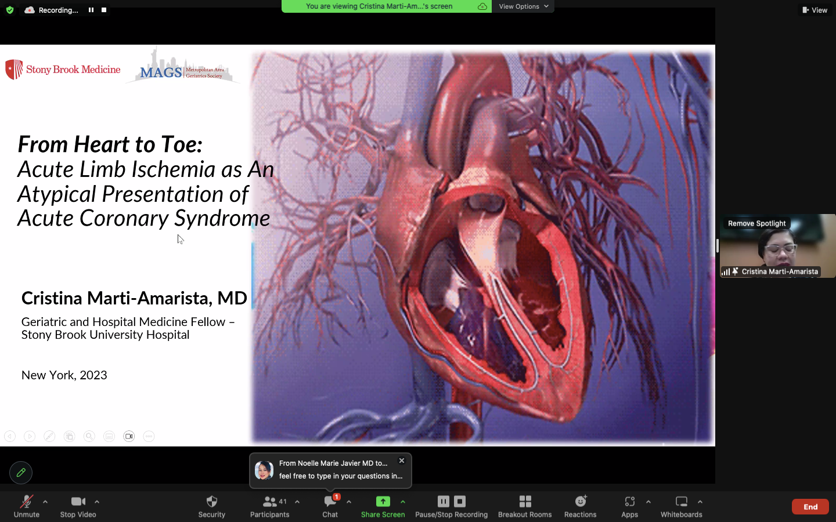Expand video settings arrow beside Stop Video

97,502
